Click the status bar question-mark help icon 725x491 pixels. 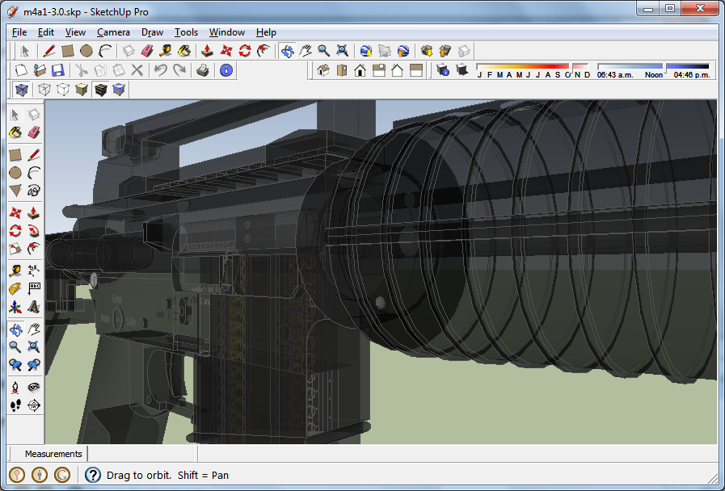(x=92, y=475)
